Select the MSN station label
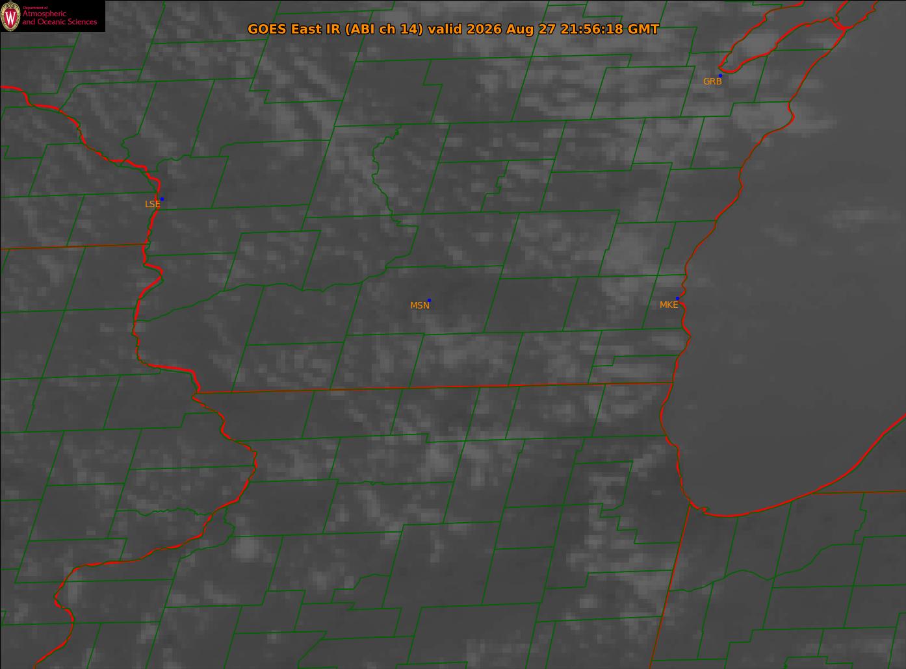Viewport: 906px width, 669px height. point(420,305)
